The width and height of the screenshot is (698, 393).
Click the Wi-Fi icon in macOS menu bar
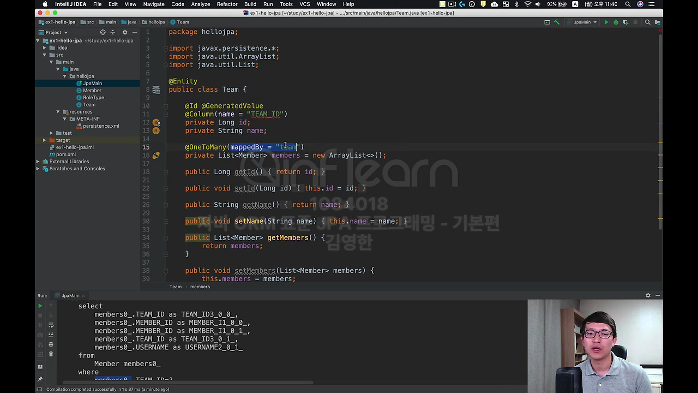pos(527,4)
